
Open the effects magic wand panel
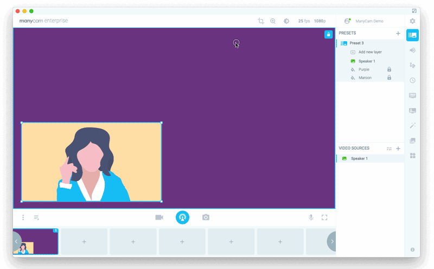pyautogui.click(x=412, y=126)
